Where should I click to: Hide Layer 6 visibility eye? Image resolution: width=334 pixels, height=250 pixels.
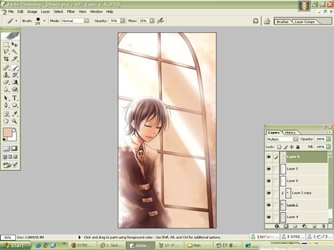pos(269,157)
